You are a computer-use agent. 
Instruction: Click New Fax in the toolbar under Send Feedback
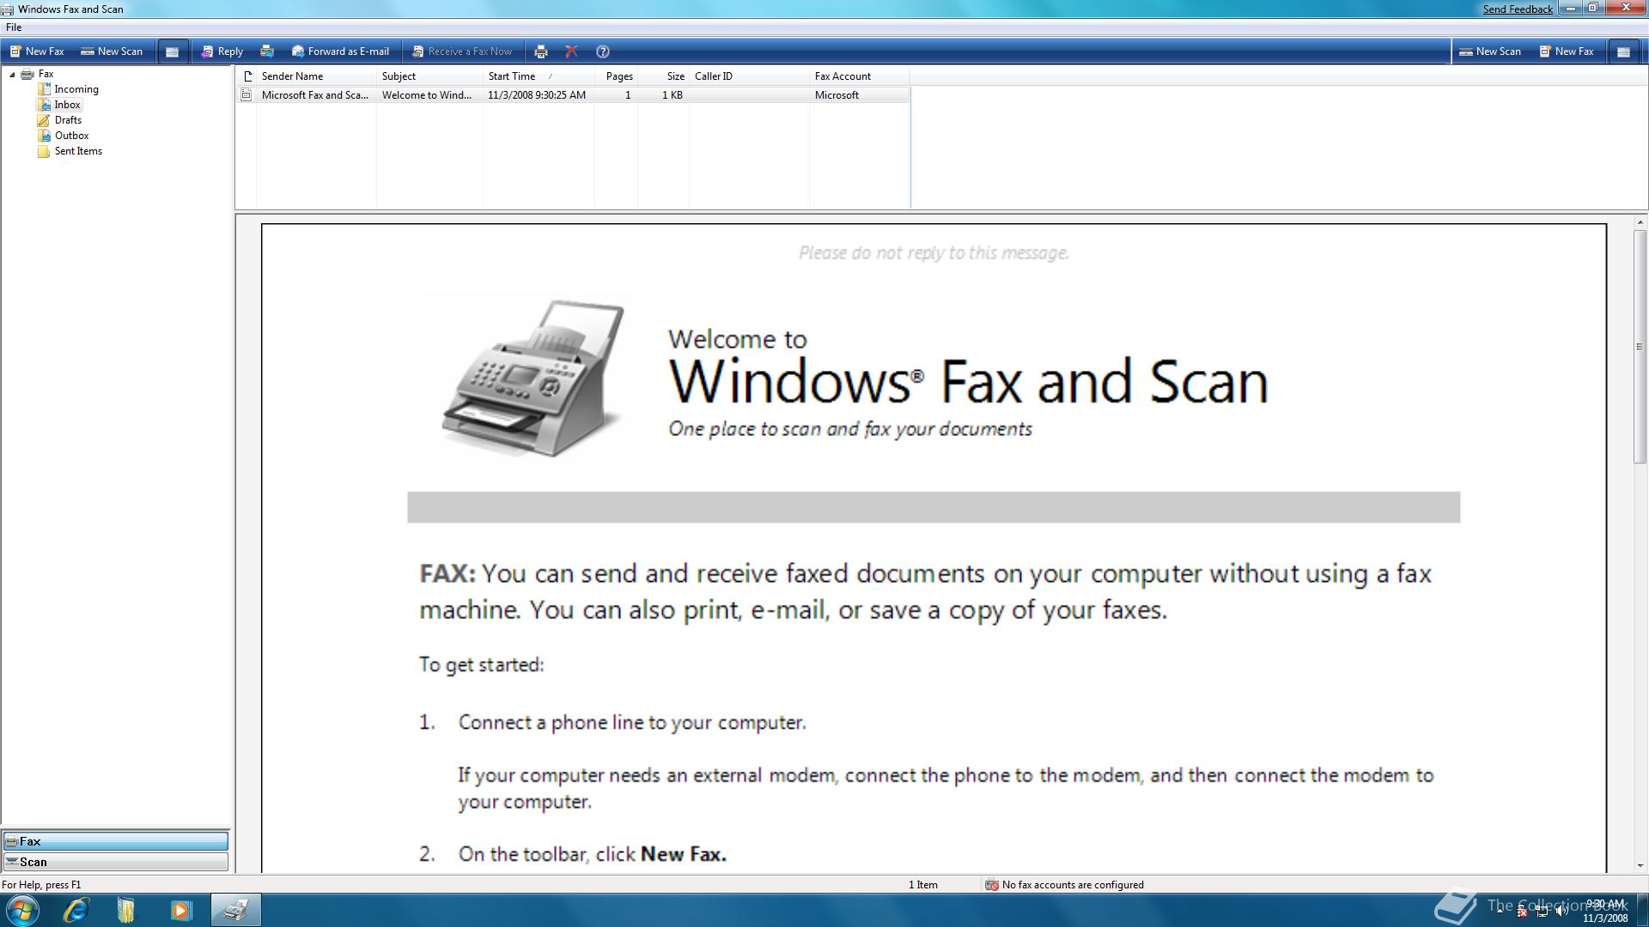click(x=1567, y=51)
